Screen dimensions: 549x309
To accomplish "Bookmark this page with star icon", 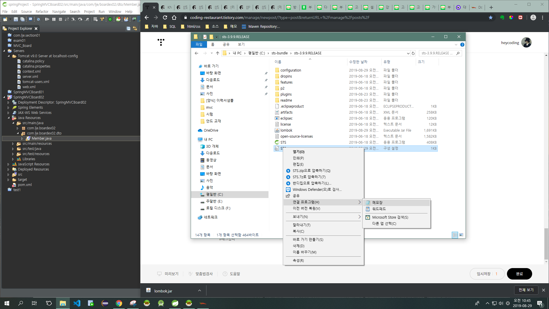I will pos(491,17).
